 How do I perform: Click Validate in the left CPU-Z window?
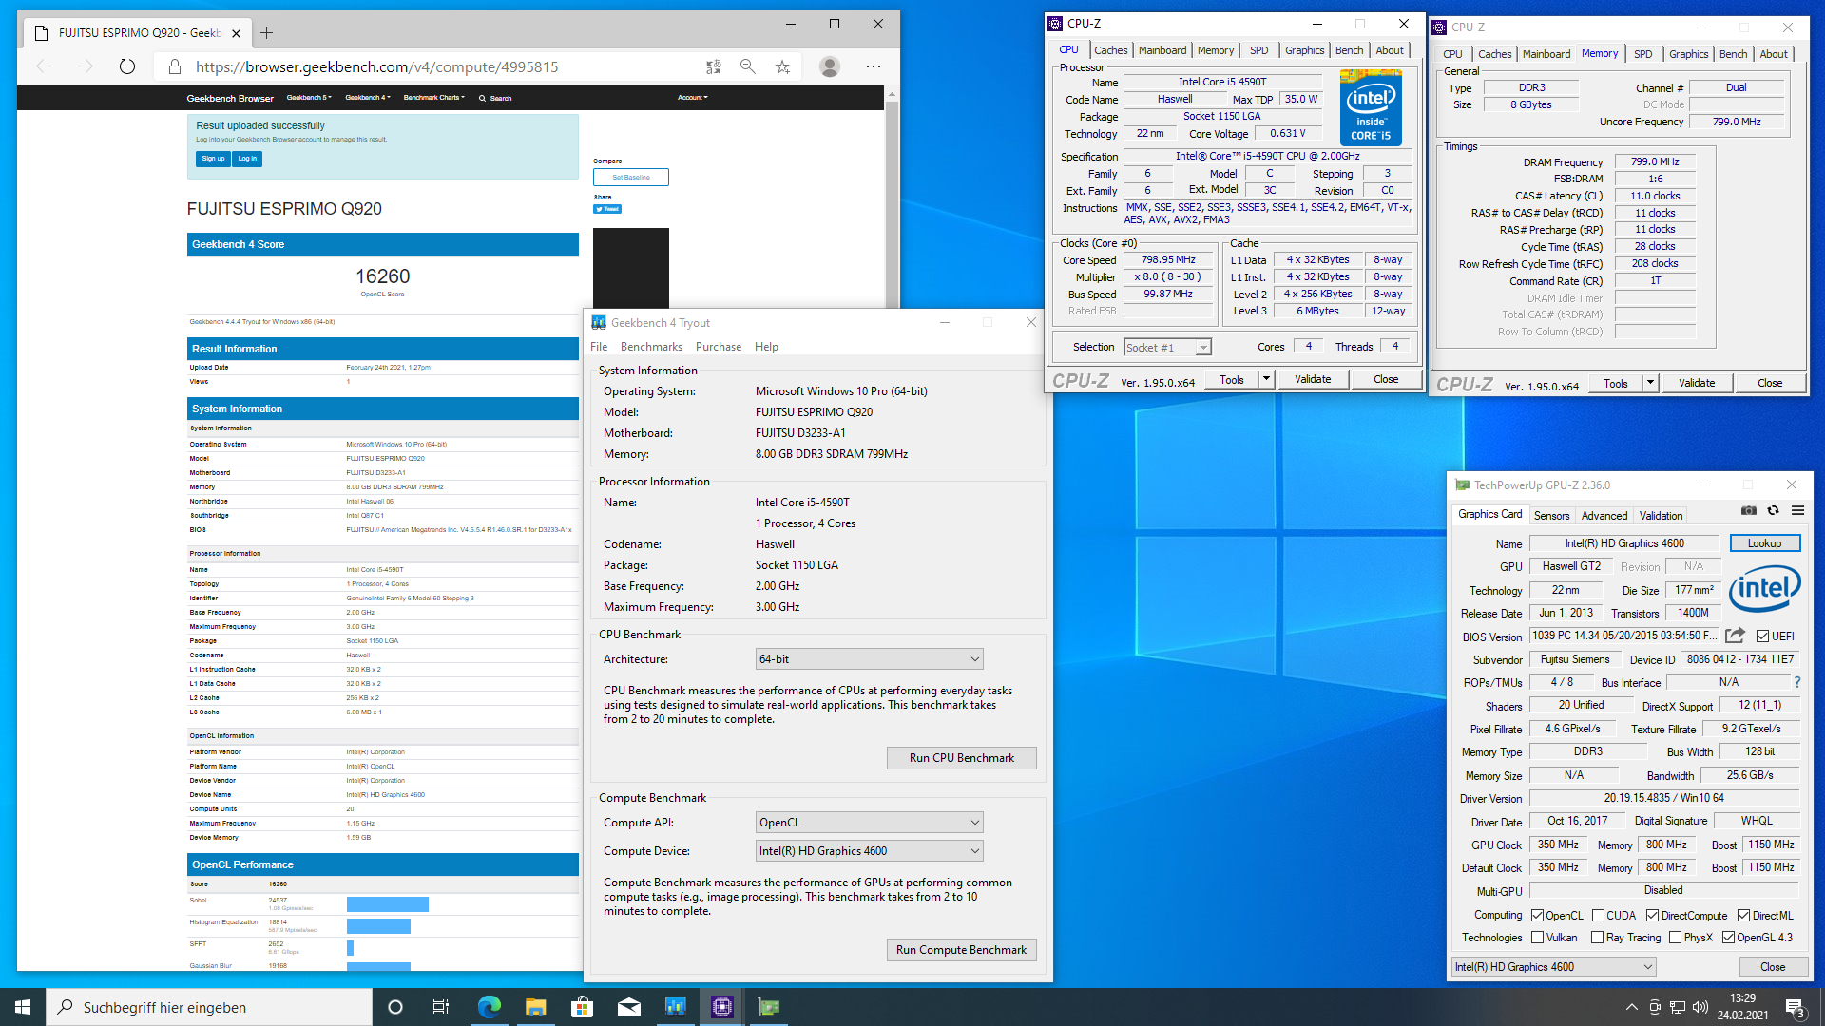1313,379
